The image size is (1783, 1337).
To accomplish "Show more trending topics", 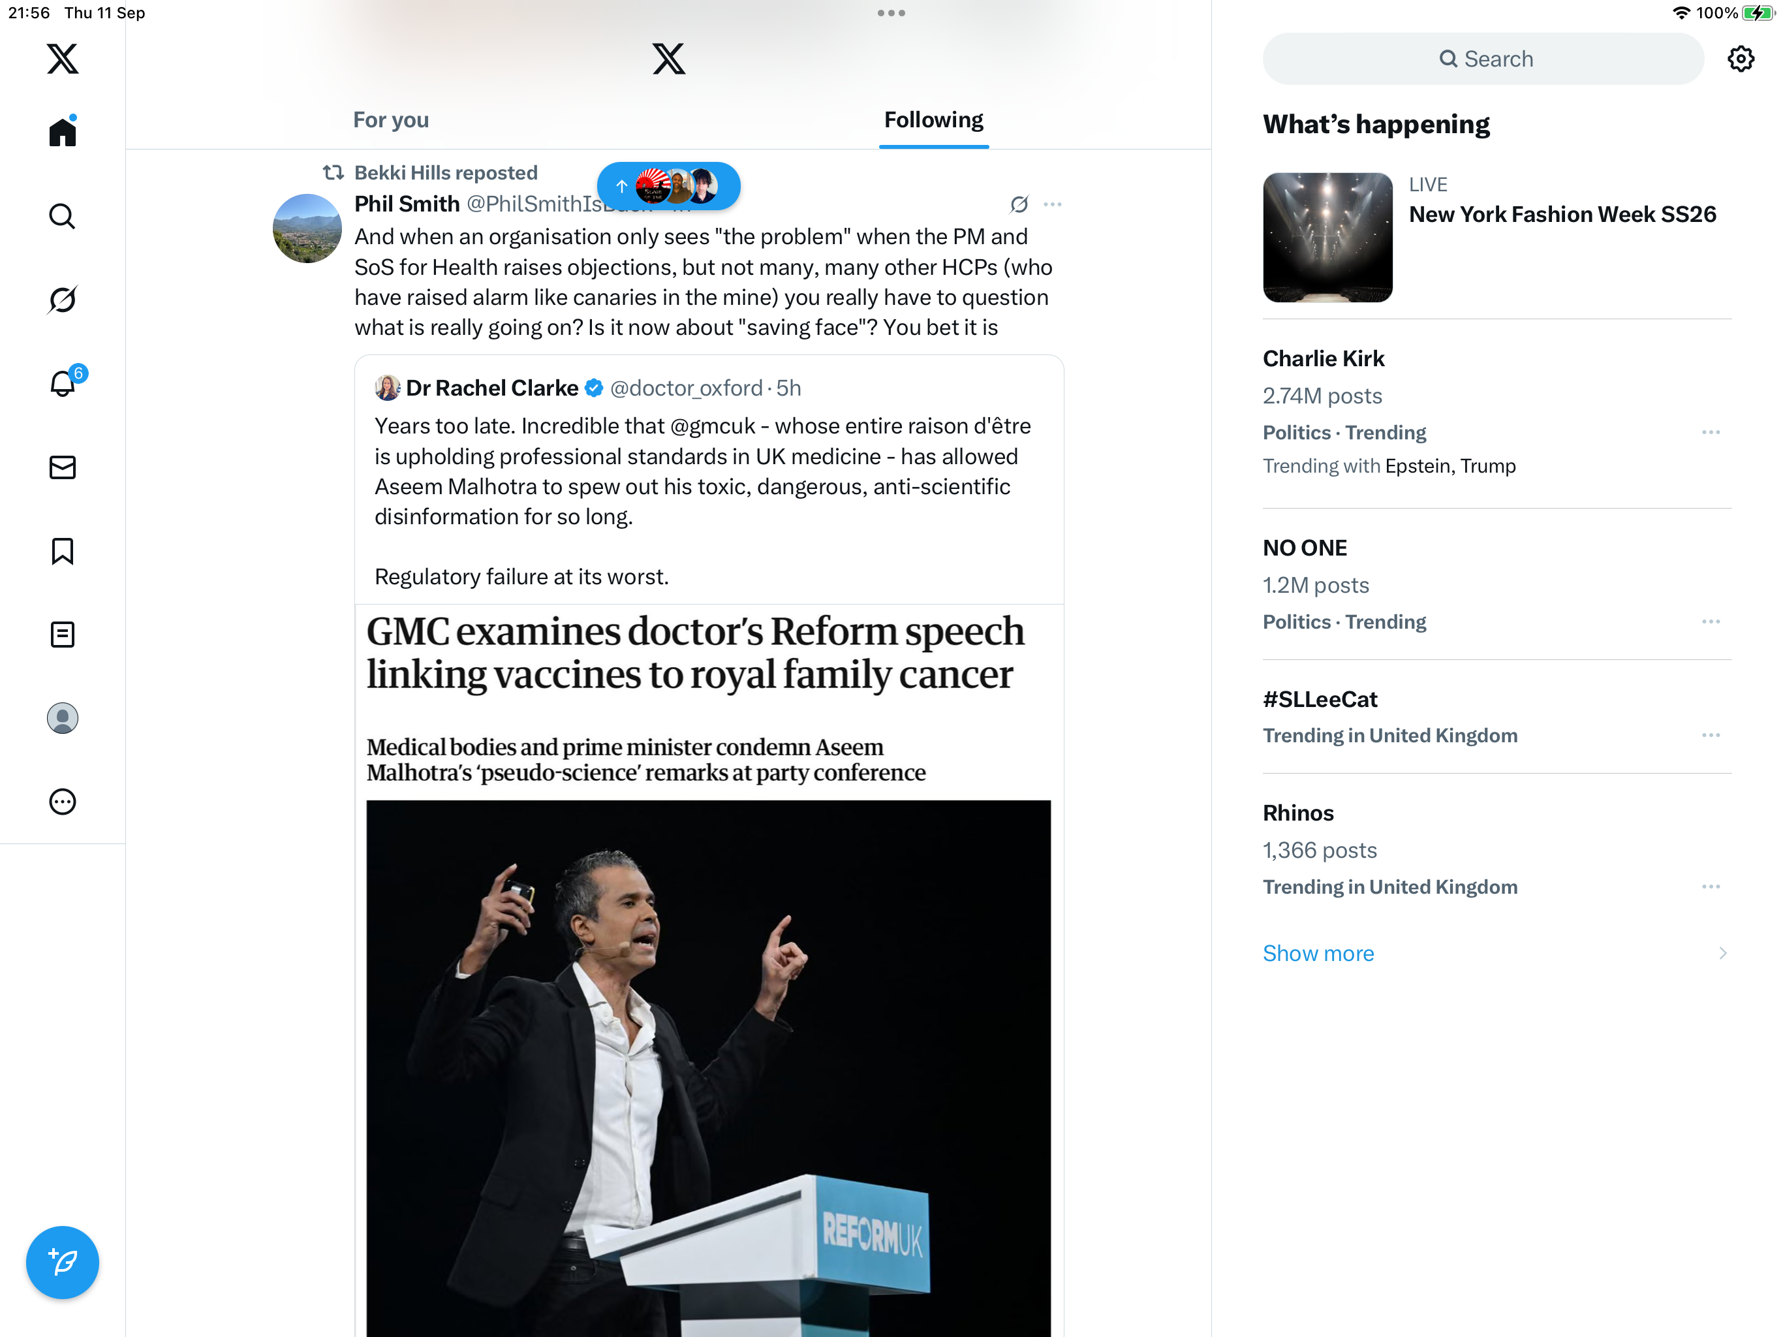I will tap(1319, 953).
